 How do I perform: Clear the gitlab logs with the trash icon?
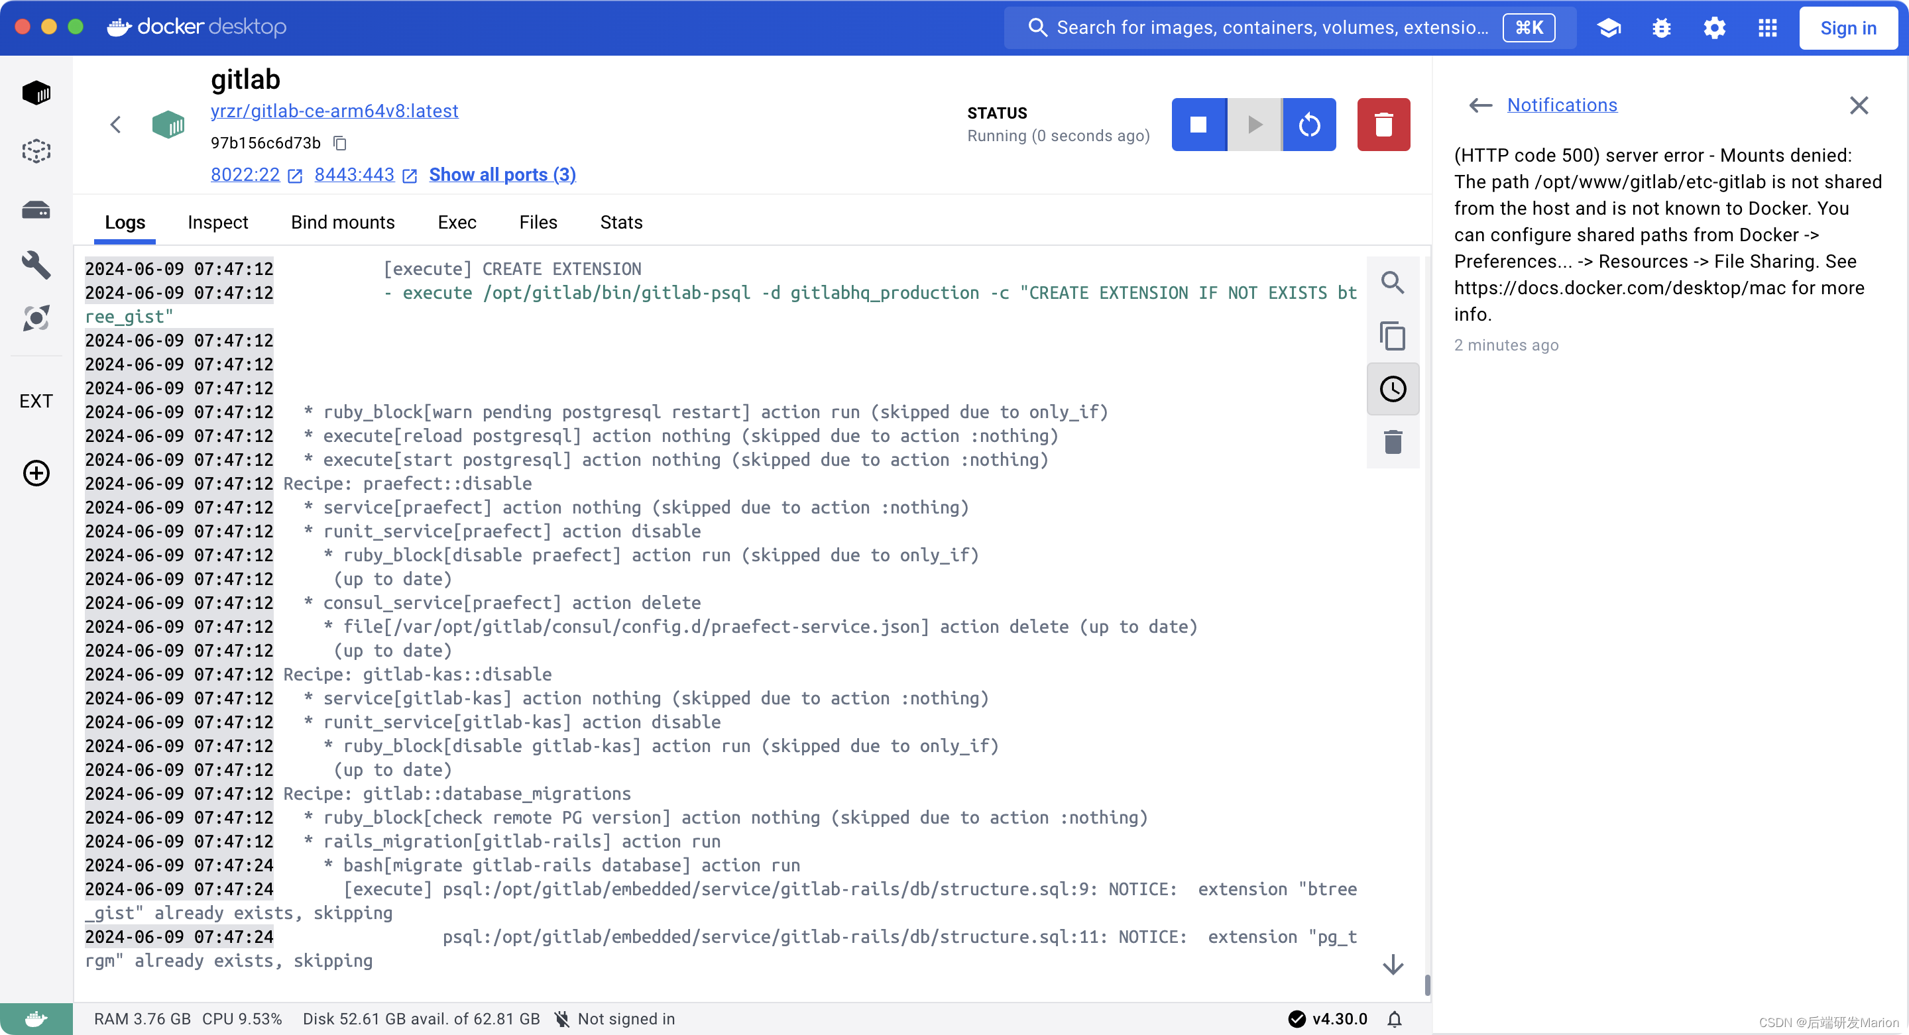1393,443
